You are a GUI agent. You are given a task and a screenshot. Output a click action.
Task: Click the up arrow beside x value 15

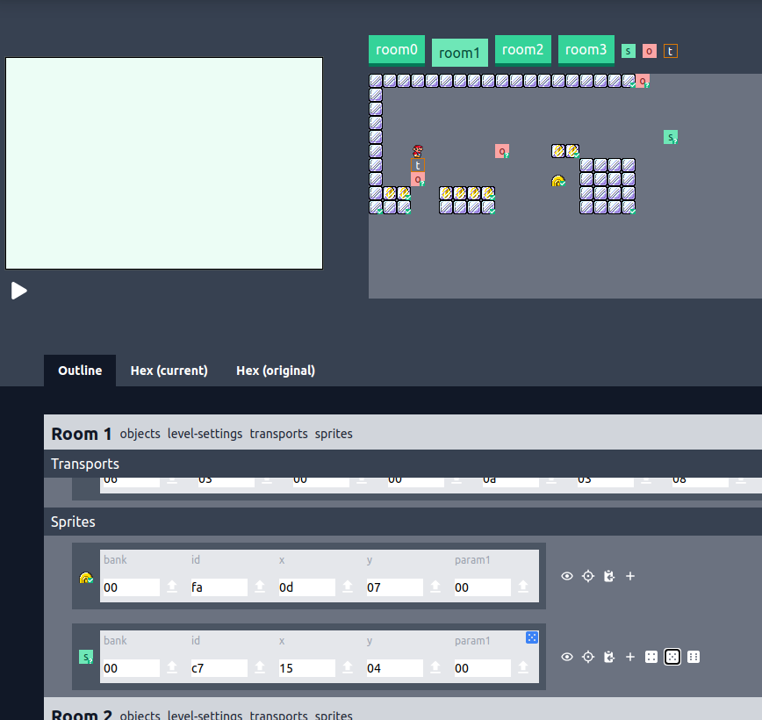coord(348,667)
